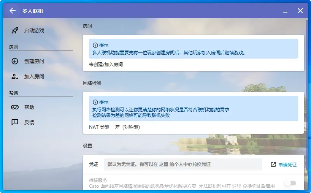Click the plus-circle icon for 创建房间
The image size is (311, 193).
click(15, 61)
